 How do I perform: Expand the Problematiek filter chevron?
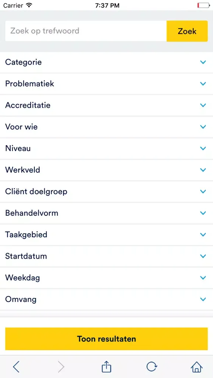click(203, 84)
